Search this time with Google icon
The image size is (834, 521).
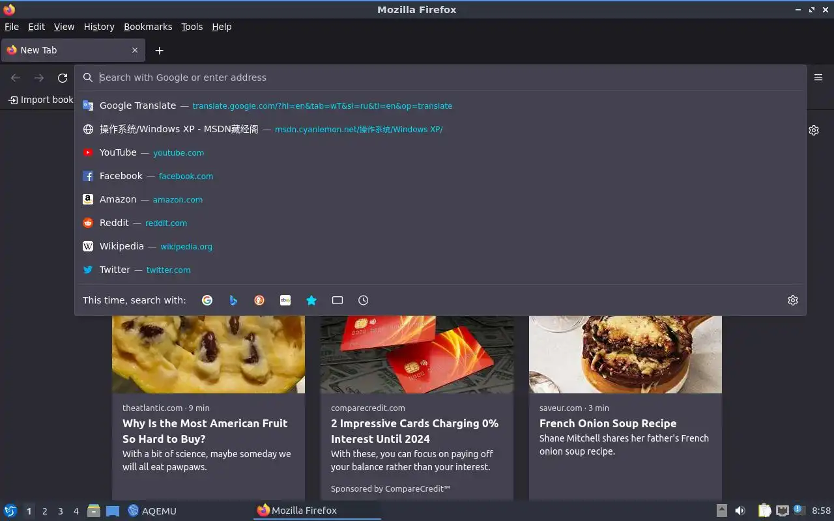click(207, 300)
